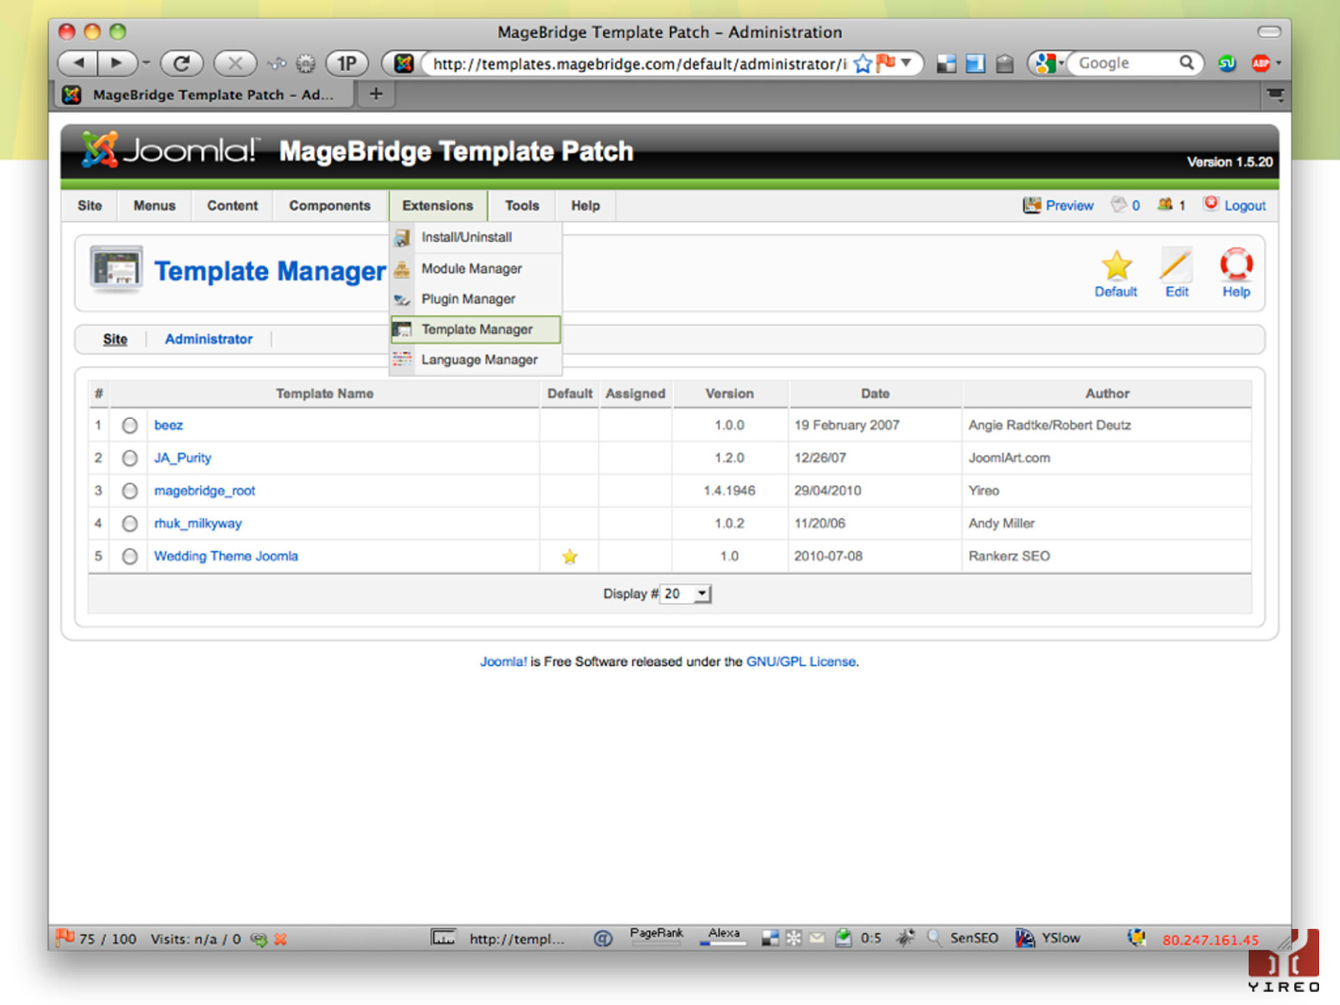This screenshot has width=1340, height=1005.
Task: Click the logged-in users icon showing 1
Action: click(1165, 204)
